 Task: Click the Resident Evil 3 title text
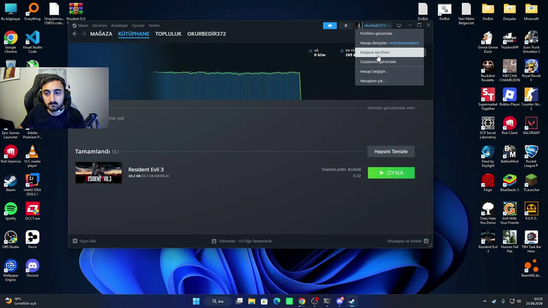point(146,169)
